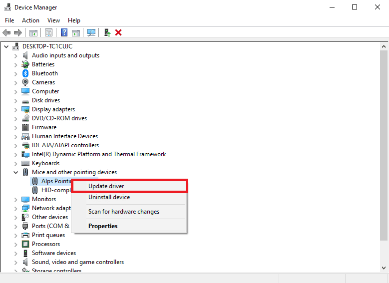
Task: Click the Bluetooth category icon
Action: click(25, 73)
